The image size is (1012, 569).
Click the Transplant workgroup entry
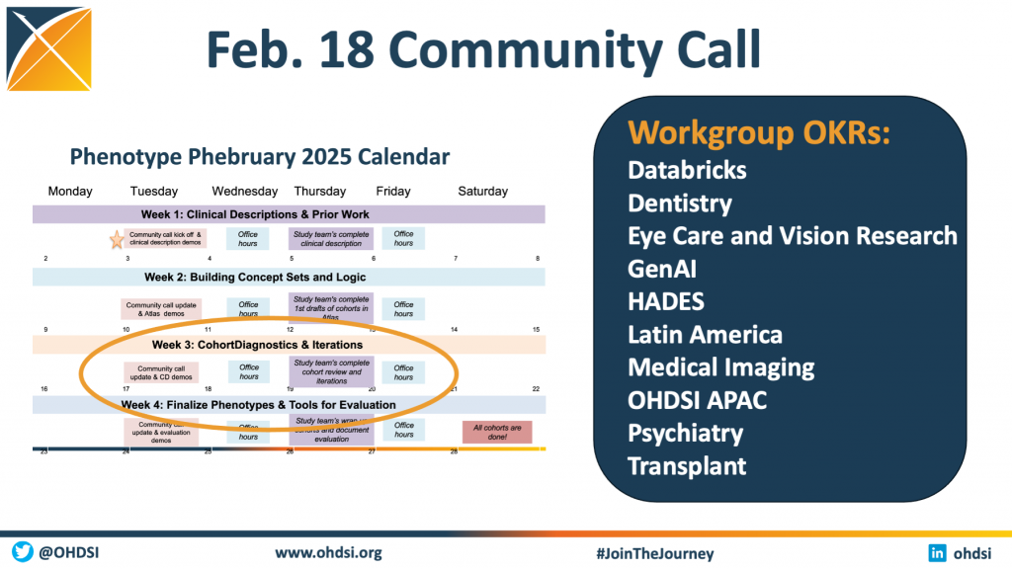pyautogui.click(x=687, y=465)
